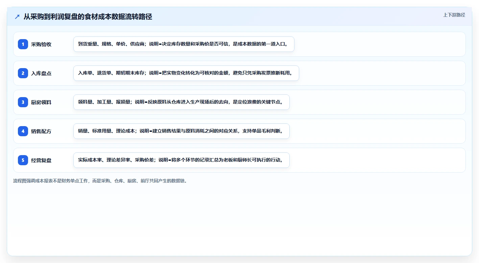Select the 采购验收 step label

tap(41, 44)
